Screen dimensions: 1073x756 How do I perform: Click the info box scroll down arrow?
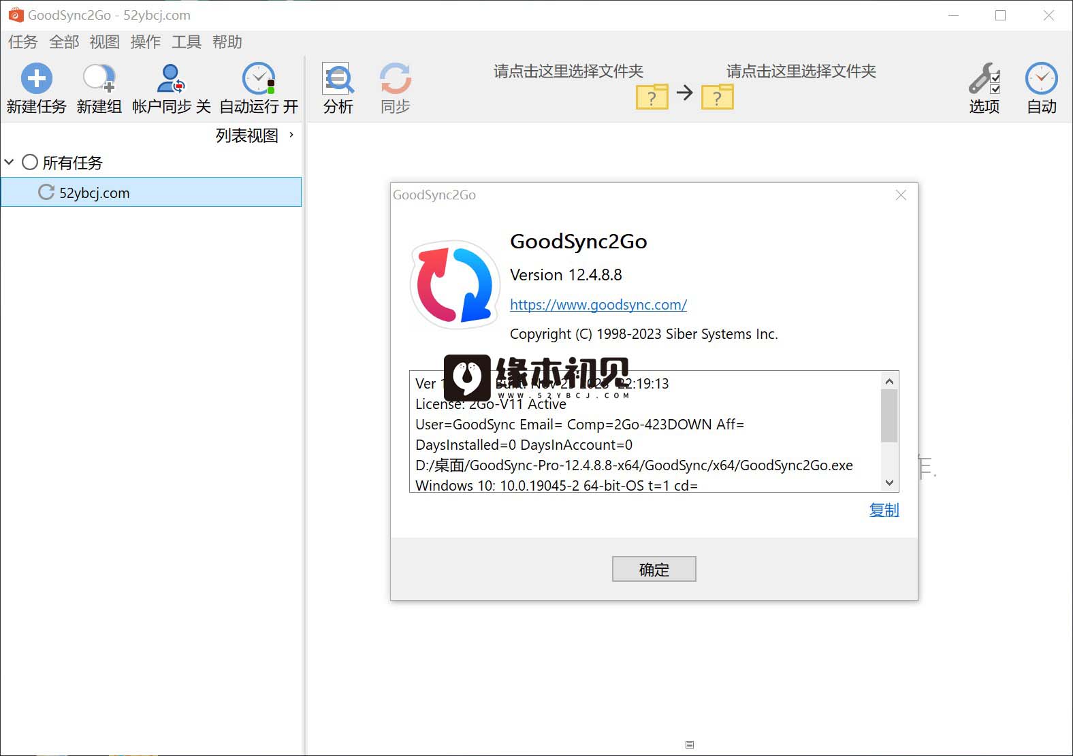point(889,482)
